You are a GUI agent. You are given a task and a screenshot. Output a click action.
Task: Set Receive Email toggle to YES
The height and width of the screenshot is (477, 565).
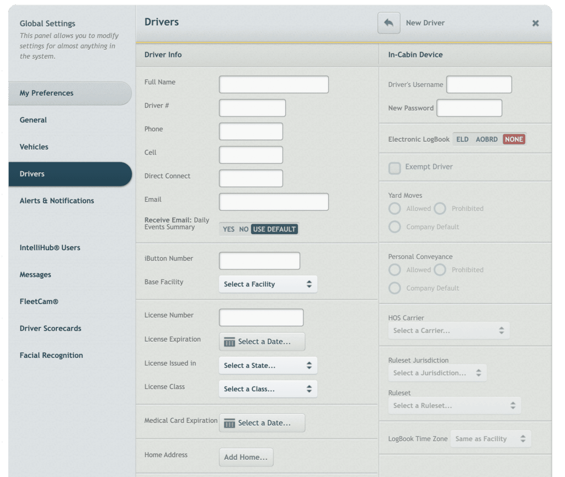(x=228, y=229)
